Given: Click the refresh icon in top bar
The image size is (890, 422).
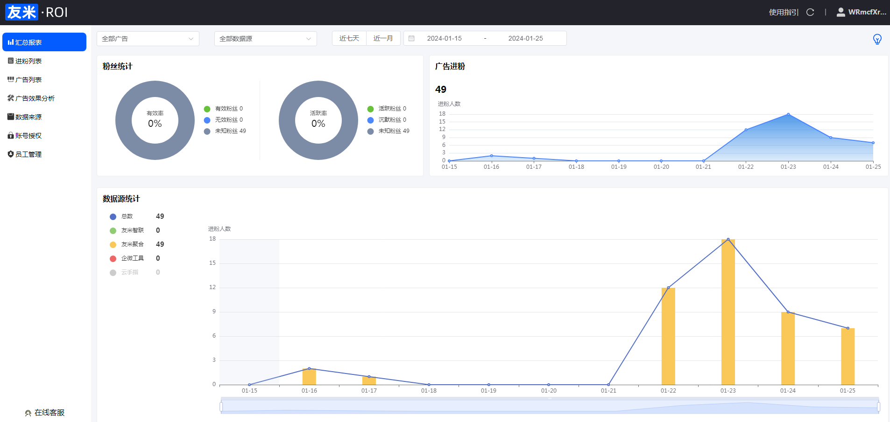Looking at the screenshot, I should 810,12.
